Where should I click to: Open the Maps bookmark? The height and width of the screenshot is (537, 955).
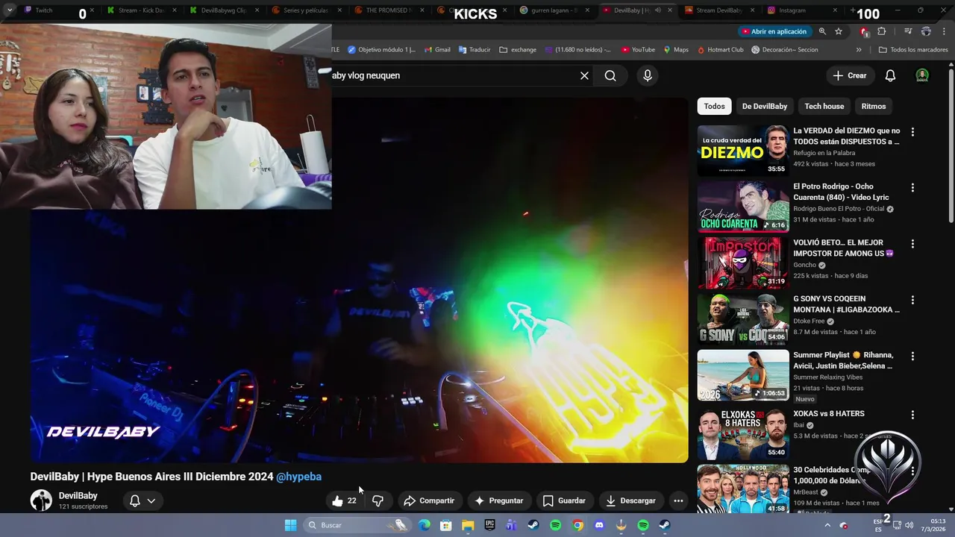click(x=676, y=50)
